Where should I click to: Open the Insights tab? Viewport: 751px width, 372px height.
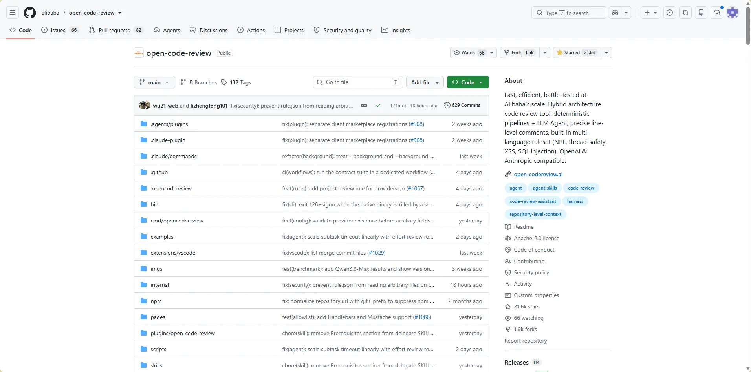(x=396, y=30)
